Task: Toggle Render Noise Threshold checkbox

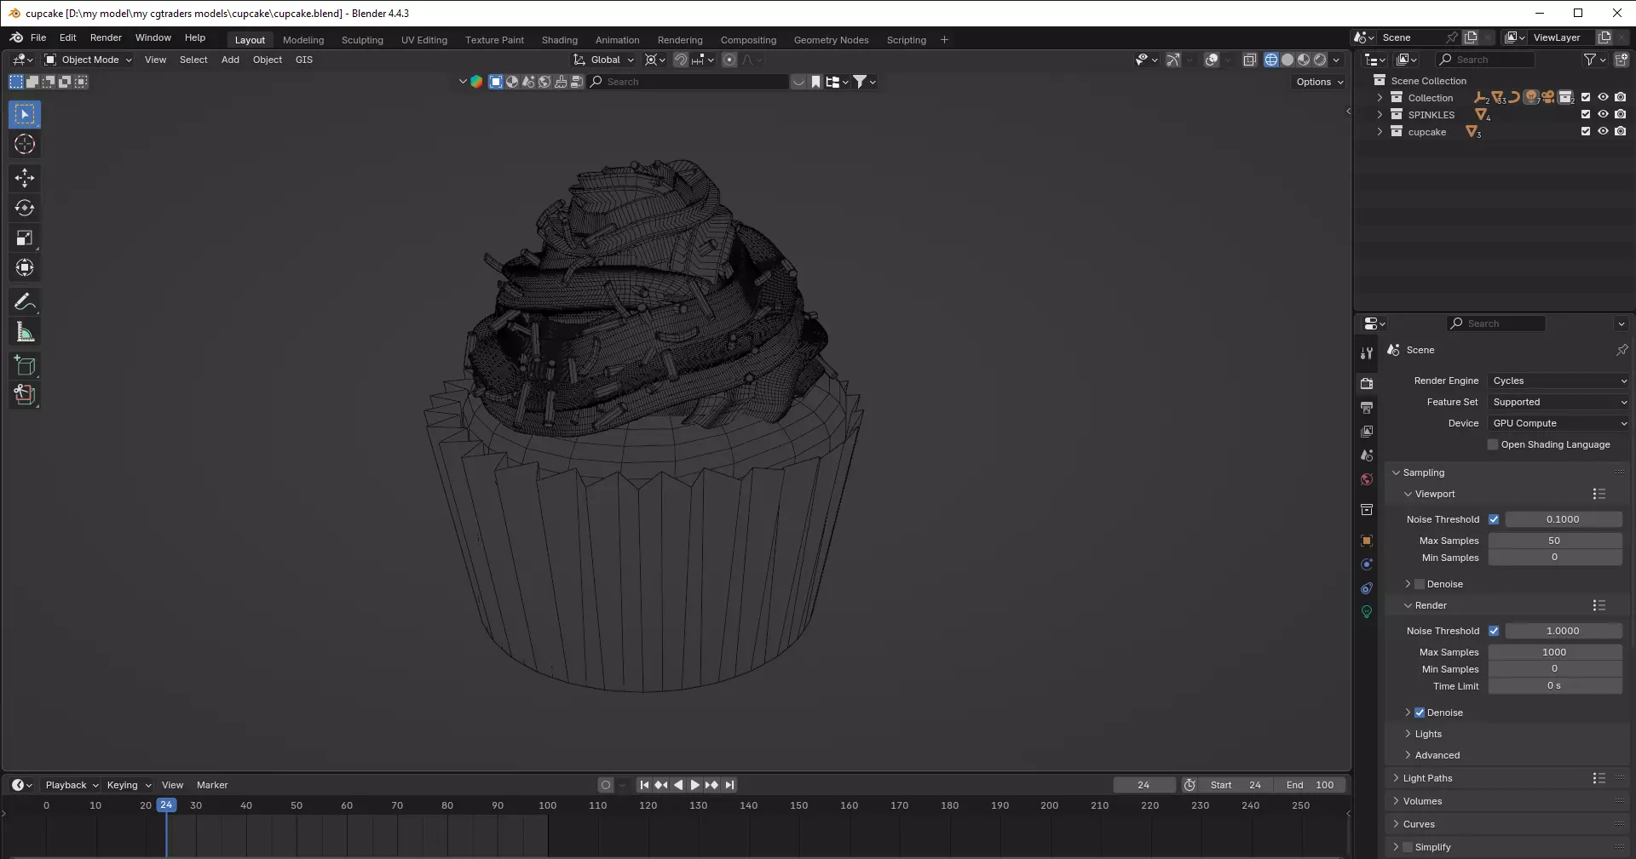Action: click(x=1494, y=631)
